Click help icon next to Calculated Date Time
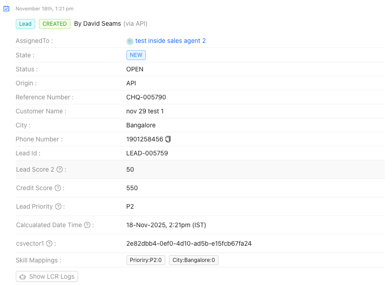This screenshot has height=285, width=392. (x=87, y=225)
